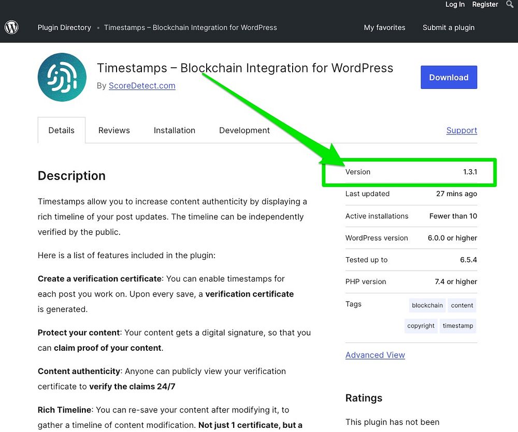
Task: Switch to the Reviews tab
Action: click(114, 130)
